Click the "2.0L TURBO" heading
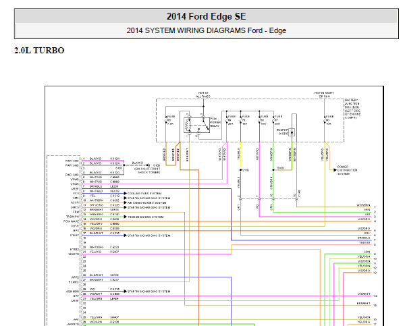Screen dimensions: 405x326 pyautogui.click(x=39, y=51)
